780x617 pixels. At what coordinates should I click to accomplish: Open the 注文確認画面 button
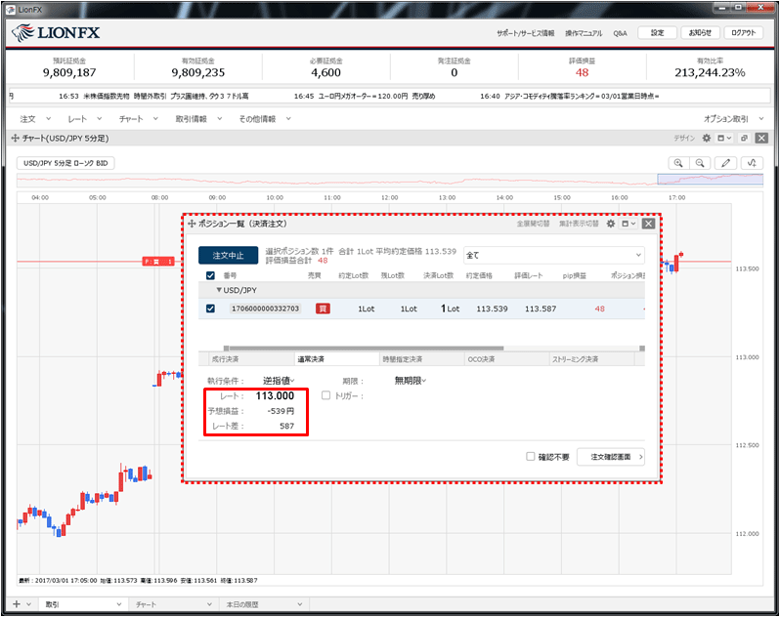[x=611, y=457]
